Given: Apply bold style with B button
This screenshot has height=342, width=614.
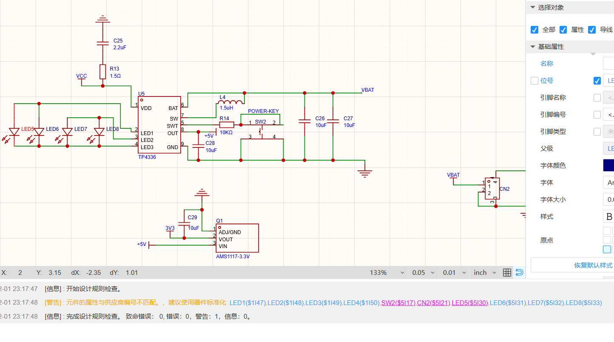Looking at the screenshot, I should click(x=608, y=217).
